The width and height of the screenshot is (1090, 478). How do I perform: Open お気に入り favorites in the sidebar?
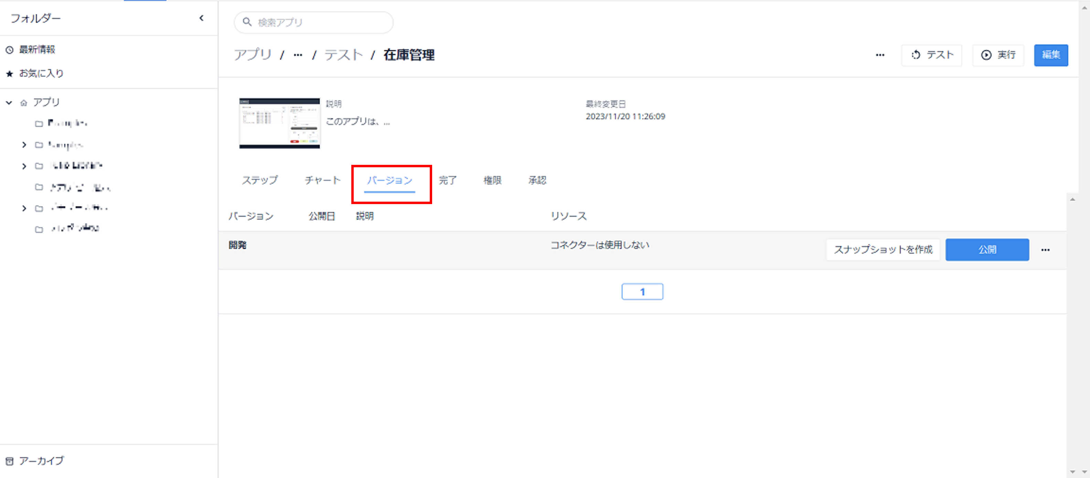(41, 73)
